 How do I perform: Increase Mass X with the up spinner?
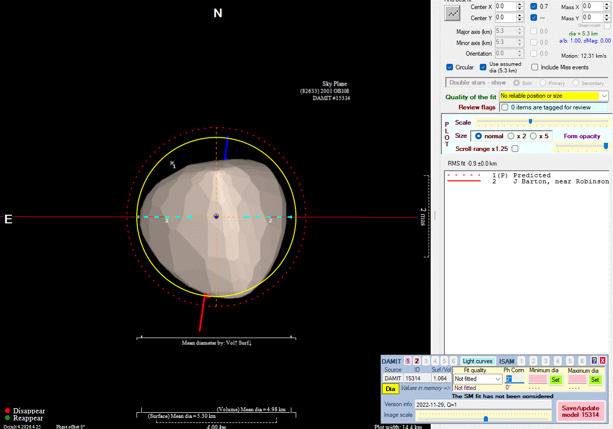click(606, 4)
